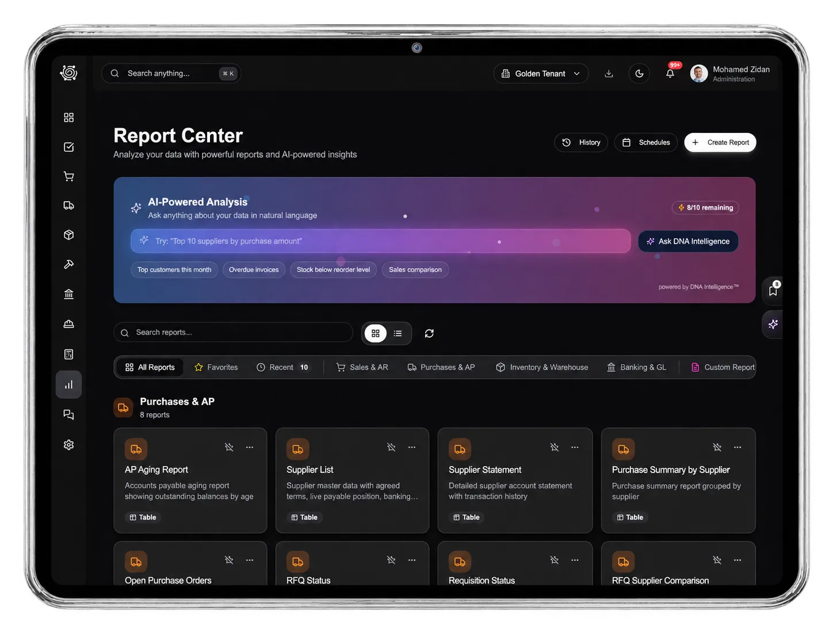The width and height of the screenshot is (833, 625).
Task: Click the Create Report button
Action: [720, 142]
